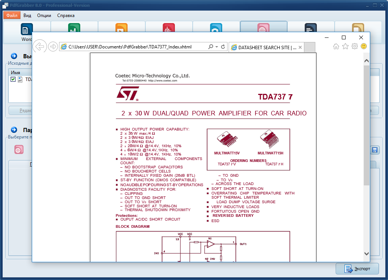Select the orange PowerPoint export icon

tap(122, 28)
